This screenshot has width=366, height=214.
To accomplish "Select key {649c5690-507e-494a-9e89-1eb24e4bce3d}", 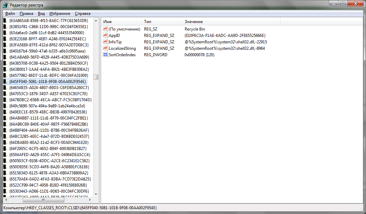I will tap(47, 106).
